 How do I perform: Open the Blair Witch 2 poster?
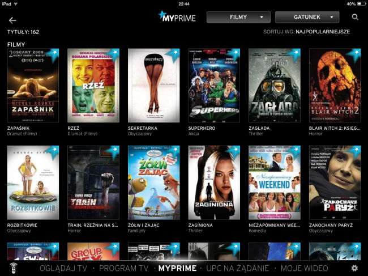(335, 86)
